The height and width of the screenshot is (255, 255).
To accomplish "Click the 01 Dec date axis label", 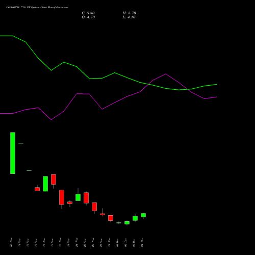I will point(117,242).
